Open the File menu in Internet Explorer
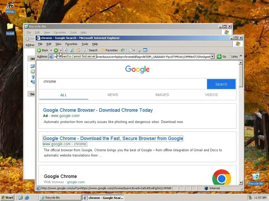This screenshot has width=269, height=201. (40, 44)
